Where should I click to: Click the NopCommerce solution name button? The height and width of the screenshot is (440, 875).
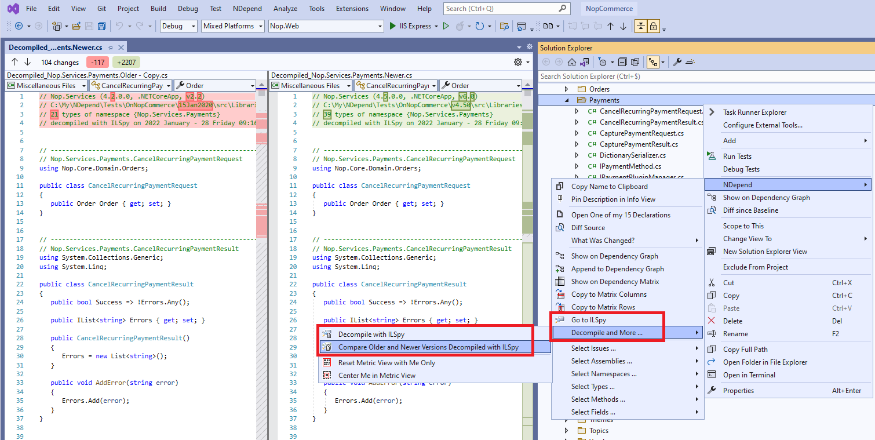609,9
